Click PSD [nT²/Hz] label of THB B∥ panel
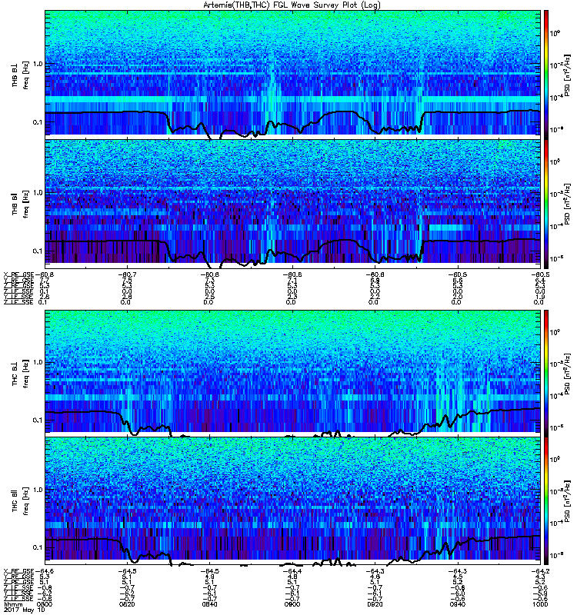 click(567, 204)
